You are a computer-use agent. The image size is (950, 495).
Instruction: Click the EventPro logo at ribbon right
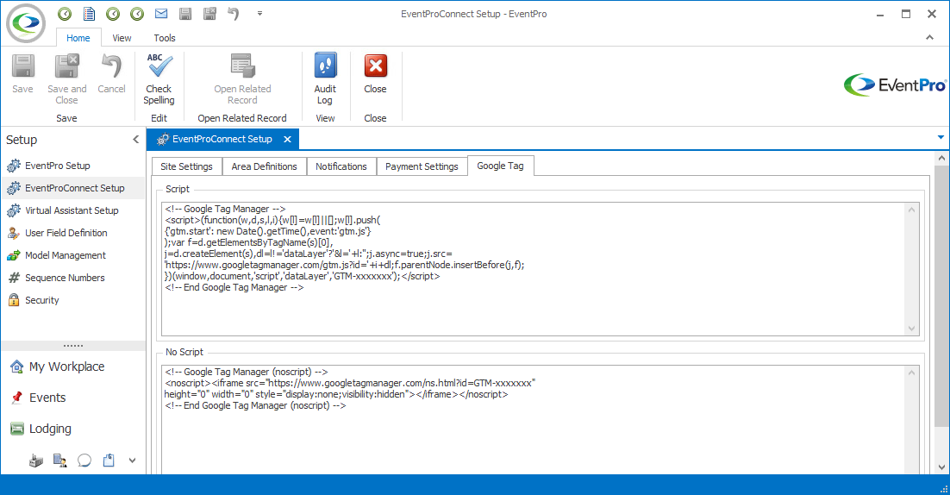[x=894, y=85]
